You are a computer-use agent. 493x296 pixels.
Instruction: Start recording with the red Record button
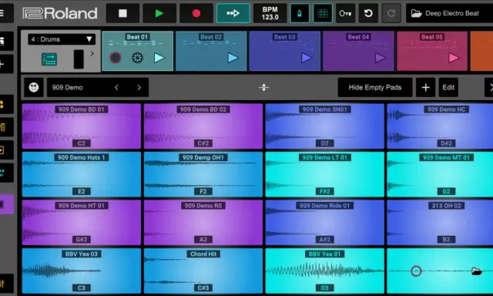(196, 13)
